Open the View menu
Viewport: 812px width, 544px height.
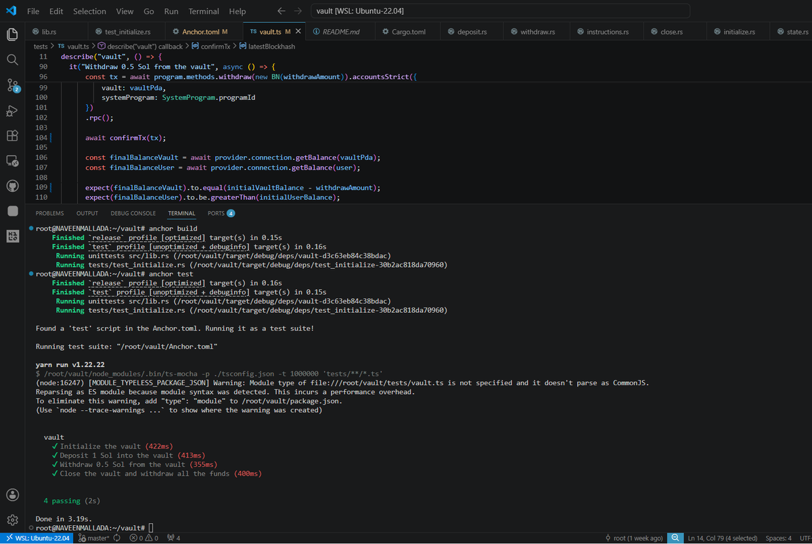125,11
